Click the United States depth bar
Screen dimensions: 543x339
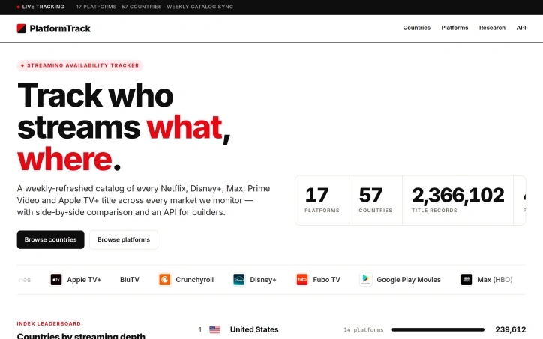point(438,329)
